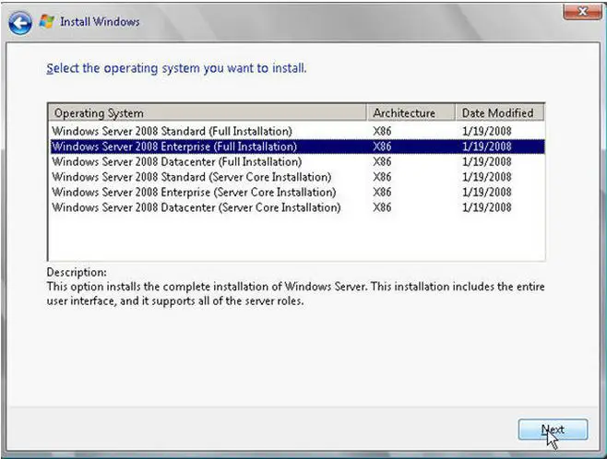Sort by the Operating System column header
The image size is (607, 459).
[x=208, y=113]
